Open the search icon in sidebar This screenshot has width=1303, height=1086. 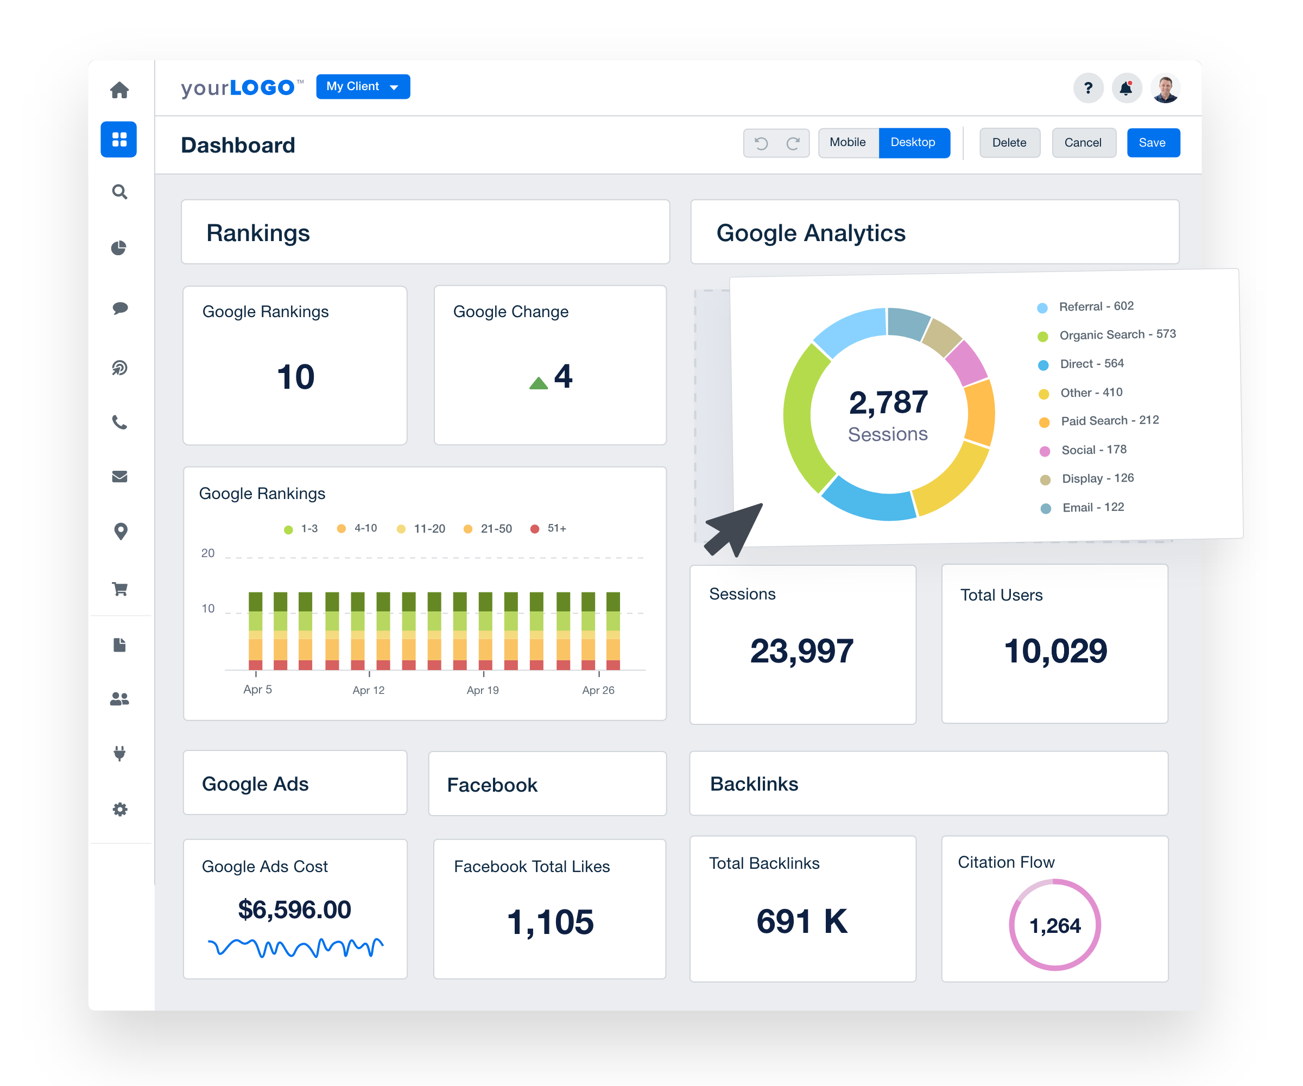coord(119,192)
